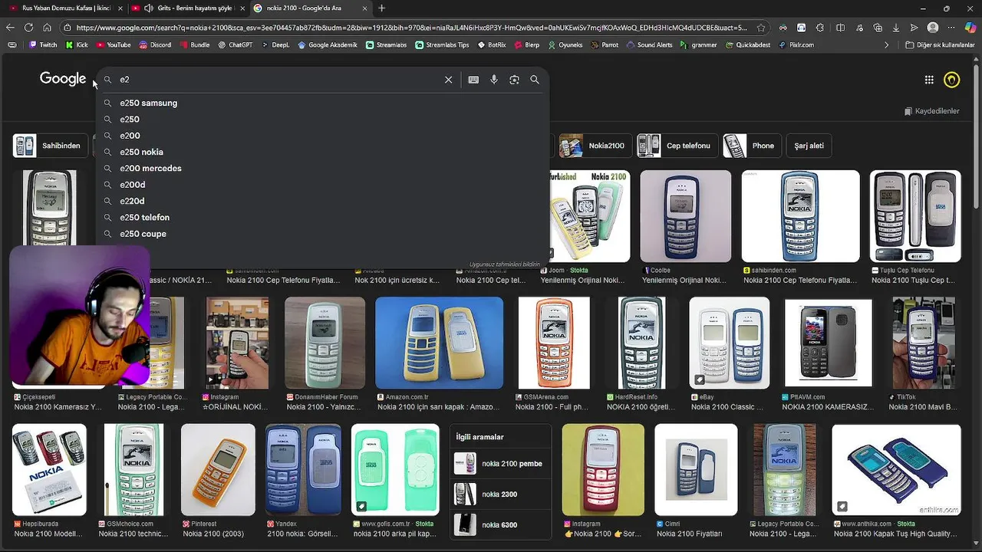The height and width of the screenshot is (552, 982).
Task: Choose suggestion e250 coupe
Action: click(x=143, y=234)
